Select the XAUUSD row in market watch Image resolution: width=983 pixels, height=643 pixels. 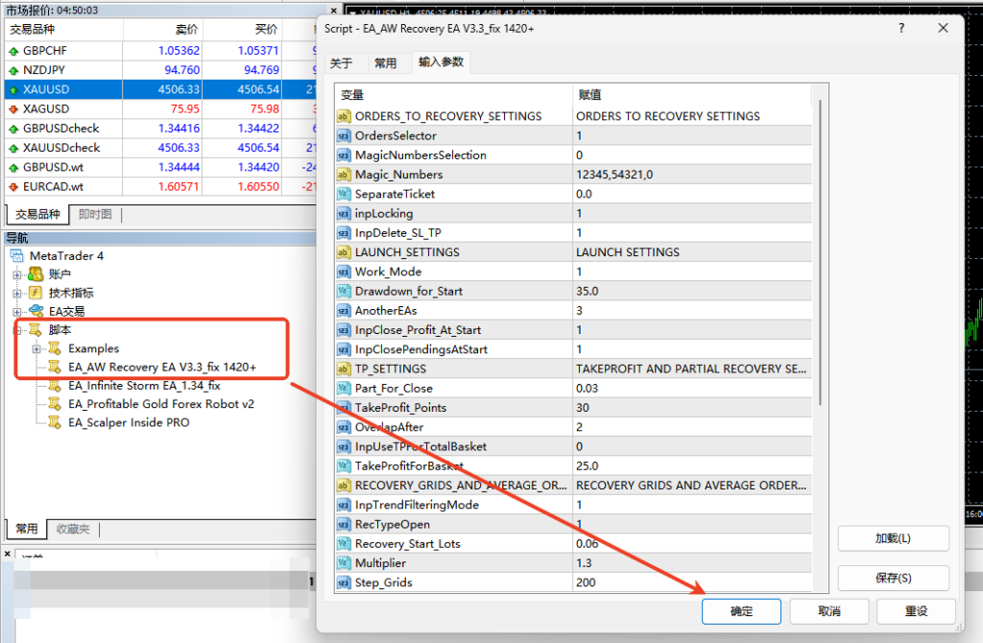point(160,89)
